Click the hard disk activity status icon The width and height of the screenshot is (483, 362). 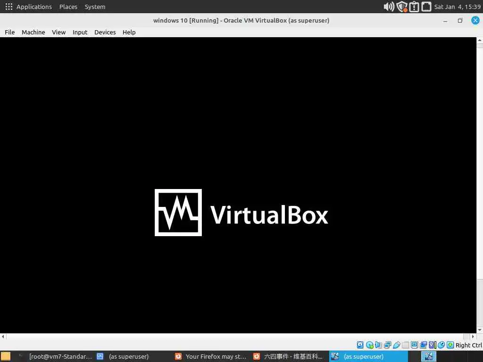point(360,345)
